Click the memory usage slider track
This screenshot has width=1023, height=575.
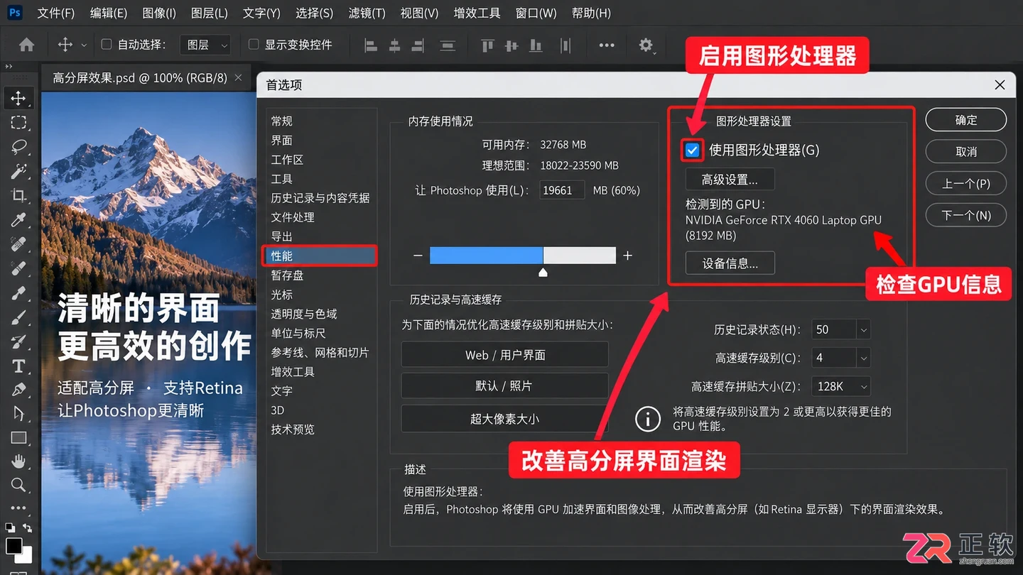pyautogui.click(x=523, y=256)
